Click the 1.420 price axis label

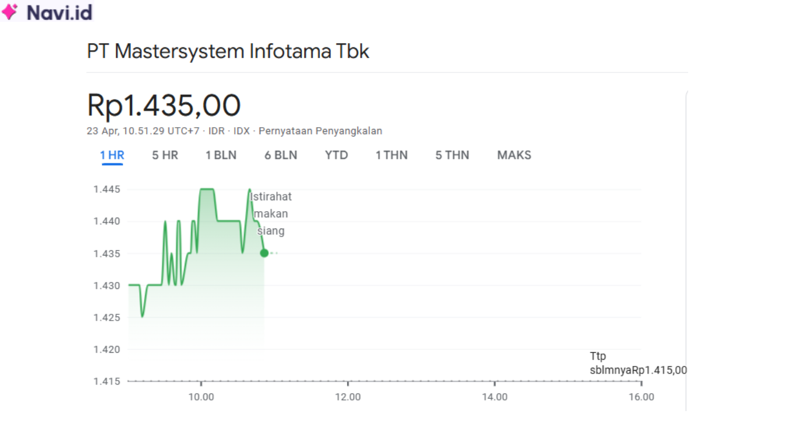(x=106, y=349)
